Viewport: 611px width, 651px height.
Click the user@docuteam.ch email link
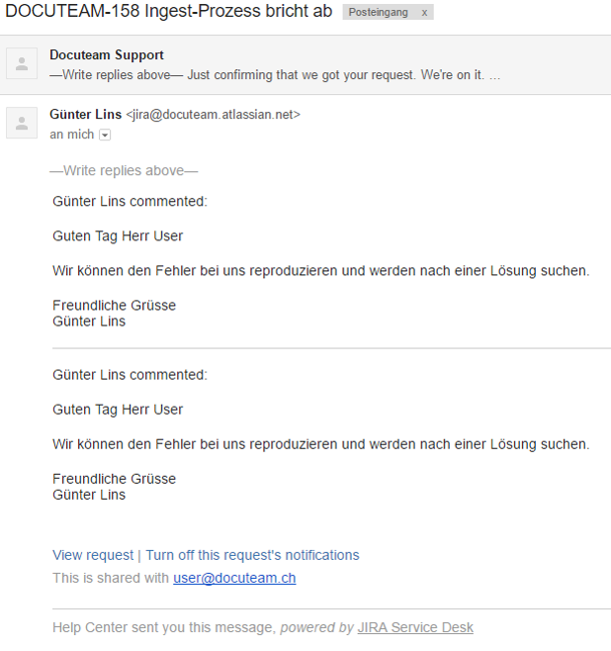[234, 578]
